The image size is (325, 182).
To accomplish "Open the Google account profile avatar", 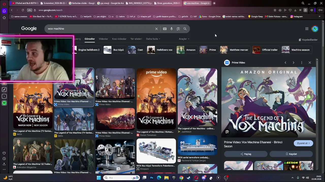I will [x=315, y=29].
